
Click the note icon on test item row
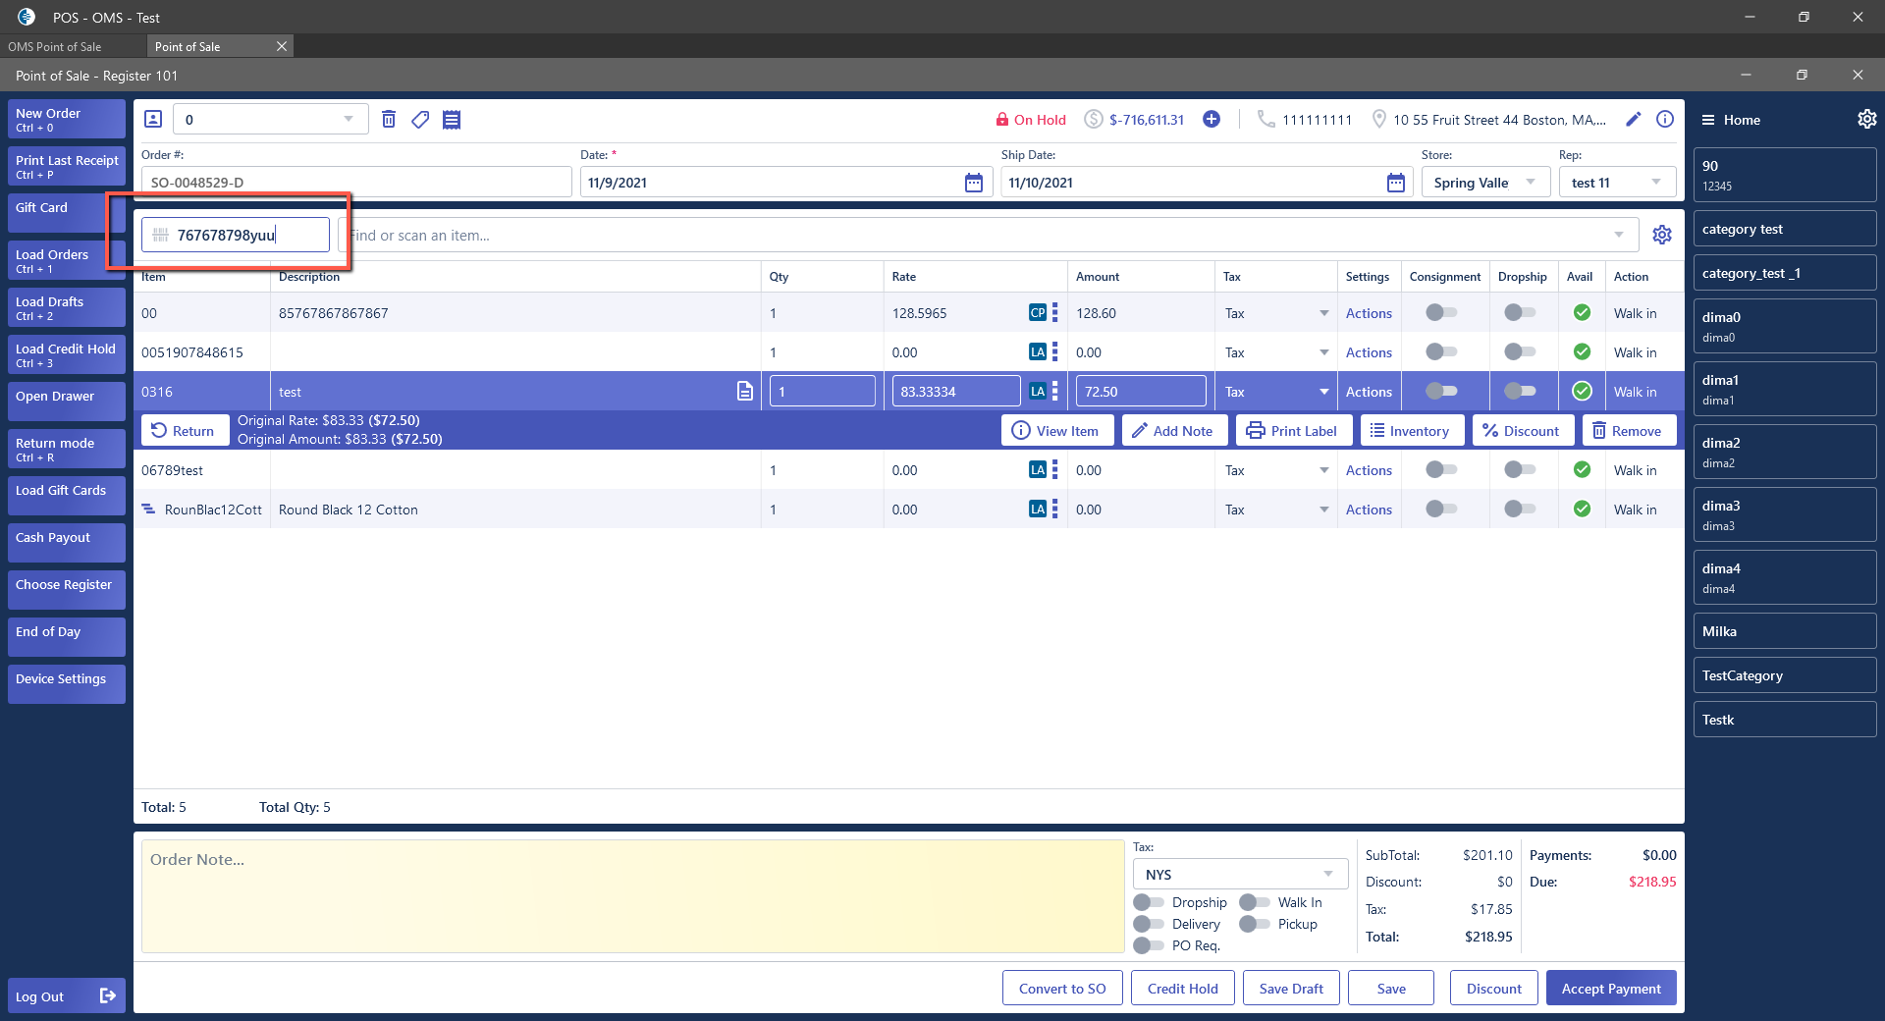tap(745, 392)
